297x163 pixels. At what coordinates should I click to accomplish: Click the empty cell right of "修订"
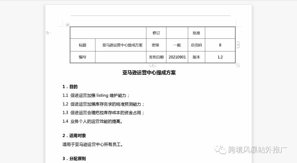pyautogui.click(x=177, y=33)
